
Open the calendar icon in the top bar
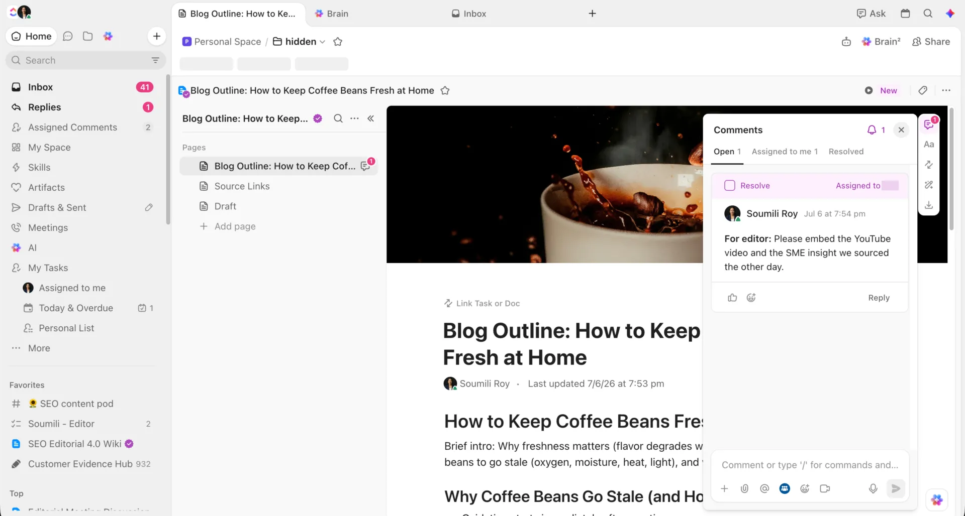[905, 14]
